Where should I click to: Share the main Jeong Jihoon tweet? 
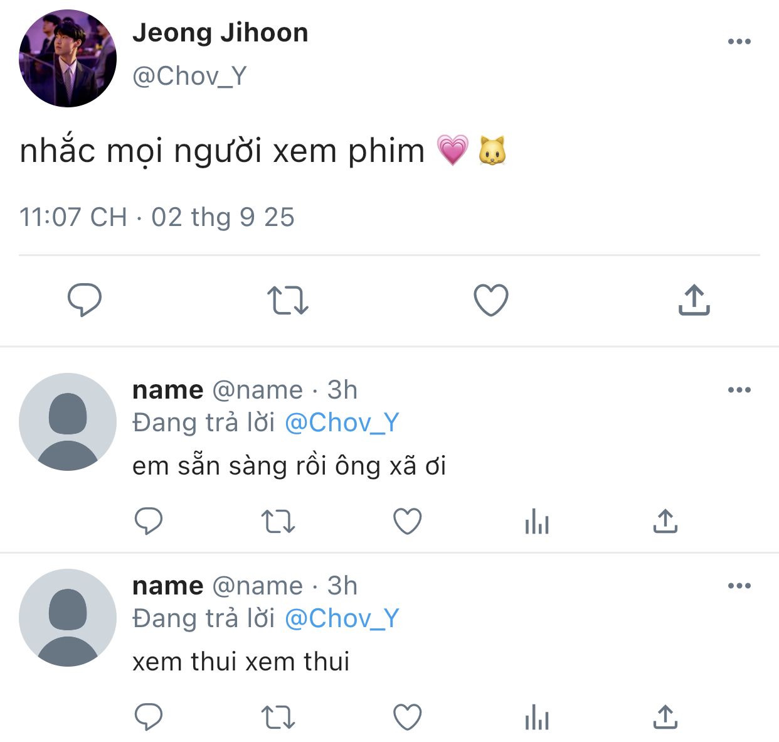click(x=694, y=300)
